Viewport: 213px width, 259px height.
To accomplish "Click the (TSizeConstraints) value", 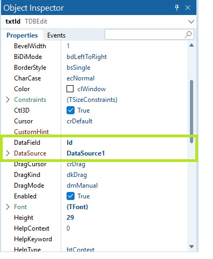I will [x=92, y=100].
